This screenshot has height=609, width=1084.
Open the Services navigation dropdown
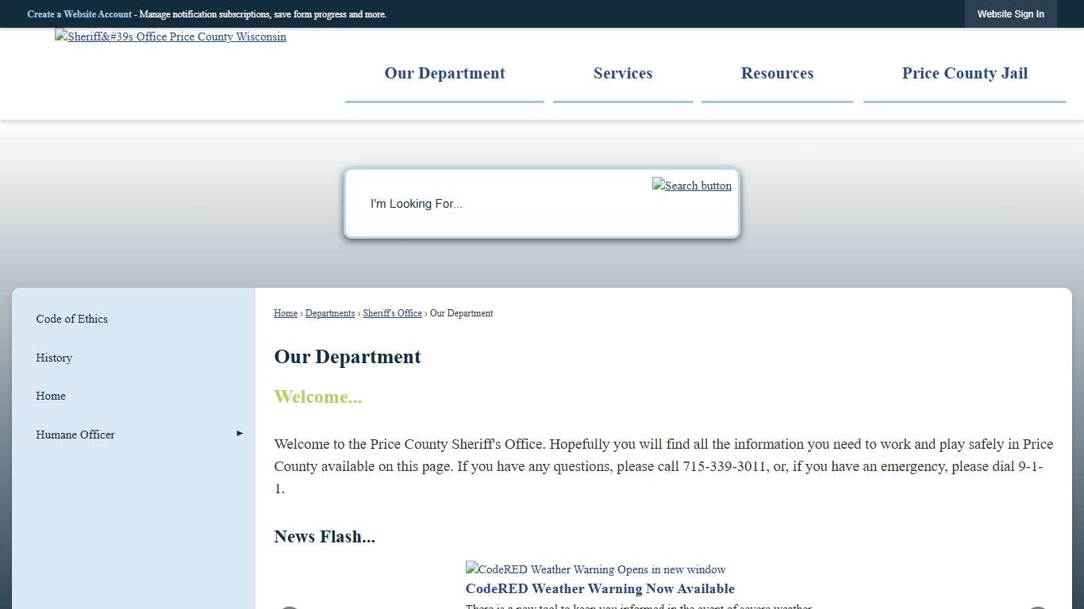(622, 73)
